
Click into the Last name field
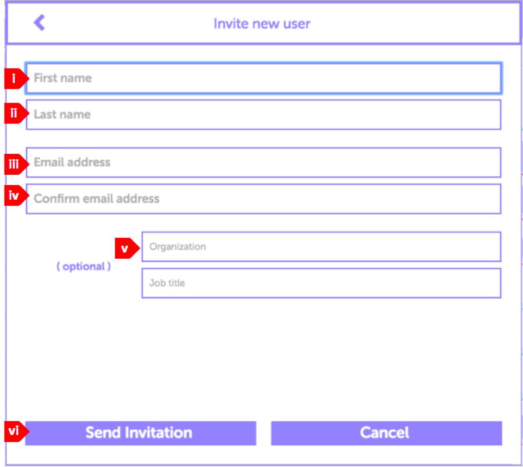[x=263, y=114]
